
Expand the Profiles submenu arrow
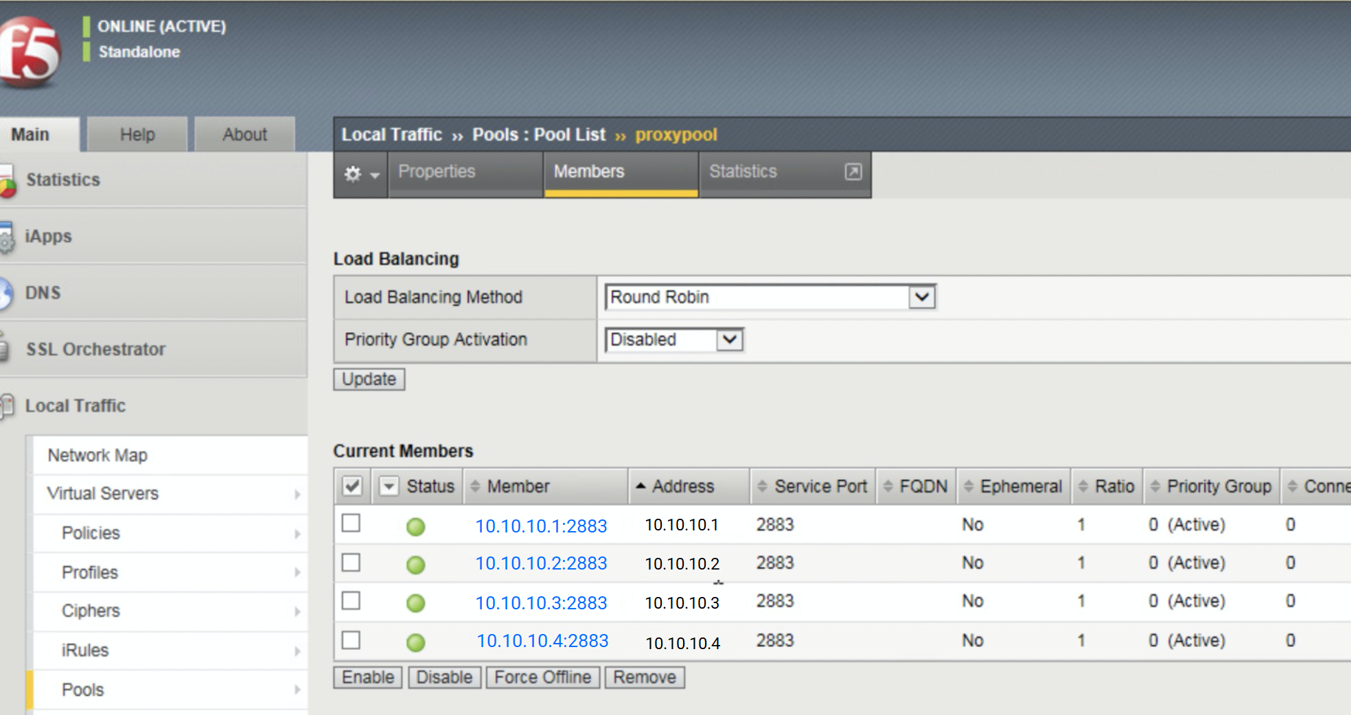point(297,572)
